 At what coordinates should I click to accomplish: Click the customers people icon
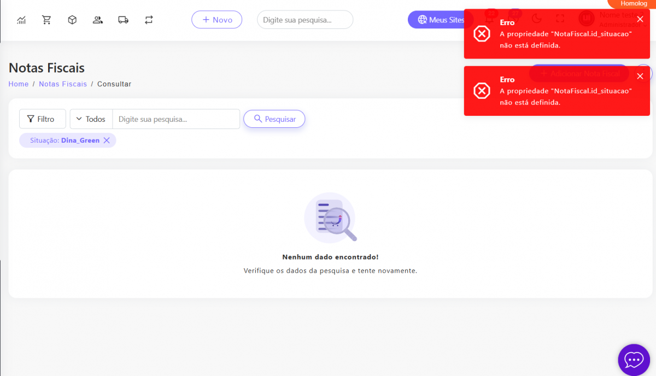[98, 20]
